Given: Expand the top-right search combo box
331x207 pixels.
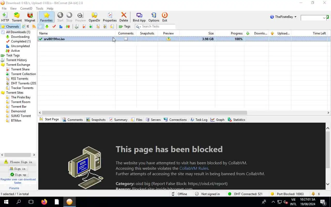Looking at the screenshot, I should (x=324, y=18).
